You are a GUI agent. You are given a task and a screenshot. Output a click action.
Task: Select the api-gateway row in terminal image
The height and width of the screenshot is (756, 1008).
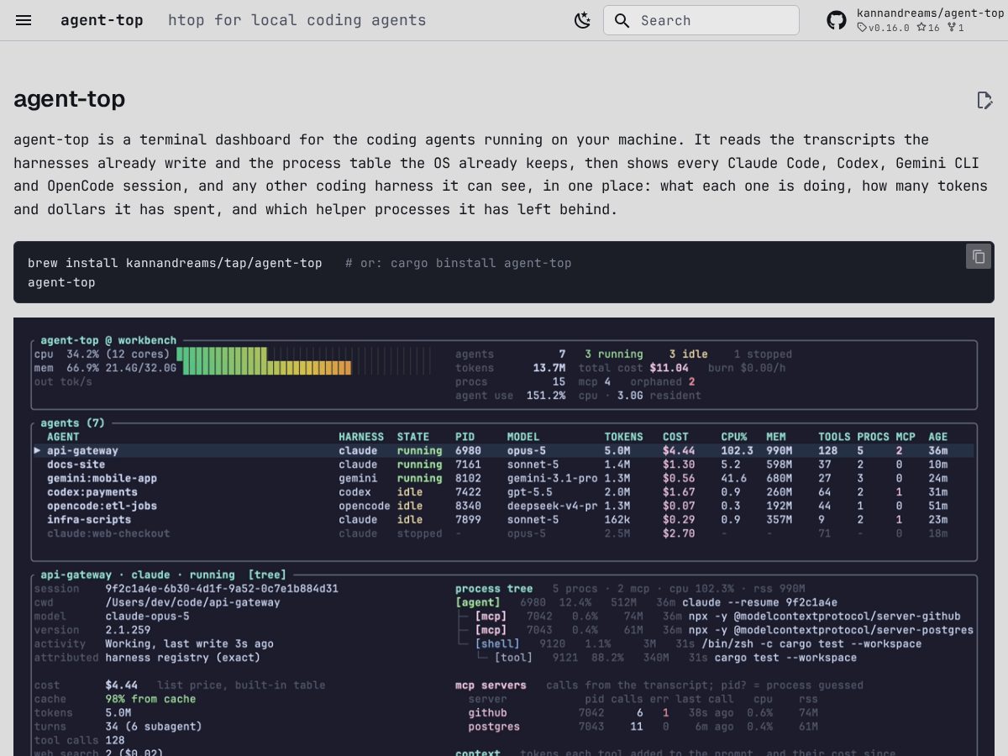[504, 451]
